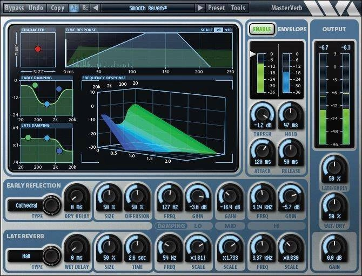Click early LO GAIN knob -3.0 dB
This screenshot has height=276, width=362.
(198, 197)
